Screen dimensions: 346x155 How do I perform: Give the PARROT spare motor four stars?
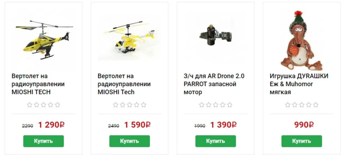[223, 105]
